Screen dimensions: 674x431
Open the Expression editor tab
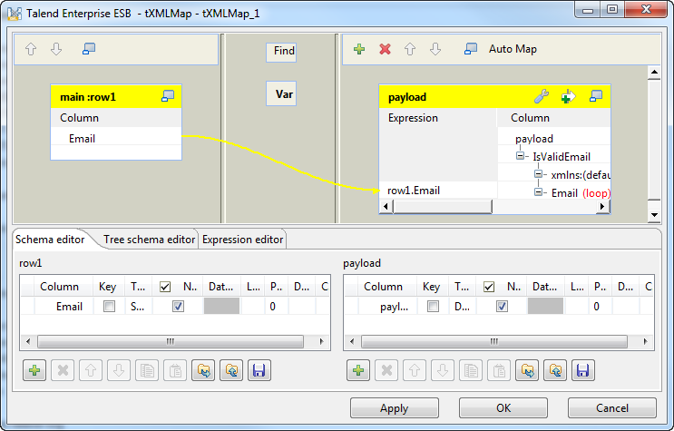tap(243, 240)
